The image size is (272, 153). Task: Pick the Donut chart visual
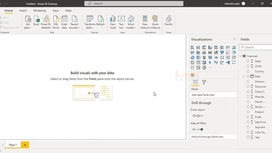click(193, 57)
